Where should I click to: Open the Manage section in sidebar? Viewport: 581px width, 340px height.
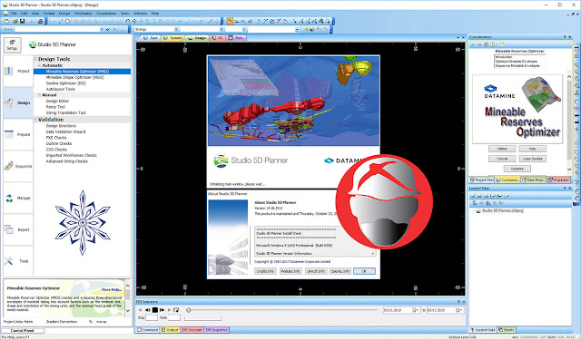(18, 198)
